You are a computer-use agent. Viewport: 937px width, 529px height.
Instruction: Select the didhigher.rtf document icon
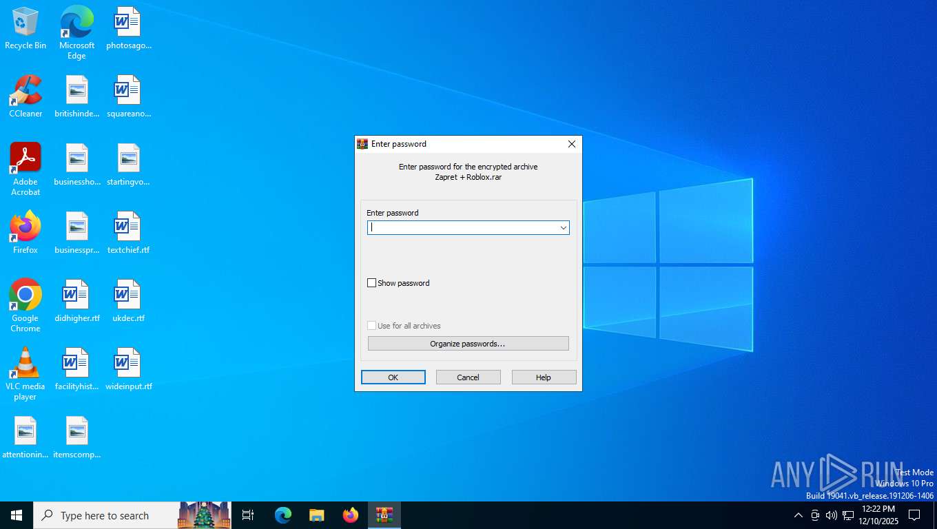(76, 301)
